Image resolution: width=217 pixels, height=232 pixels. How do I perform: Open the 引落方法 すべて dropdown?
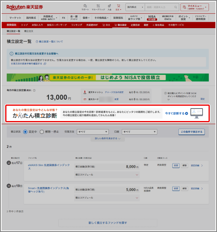pos(93,132)
